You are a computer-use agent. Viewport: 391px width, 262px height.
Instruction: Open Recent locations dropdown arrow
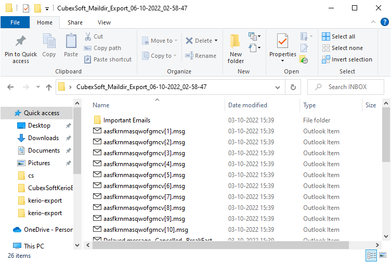click(38, 87)
